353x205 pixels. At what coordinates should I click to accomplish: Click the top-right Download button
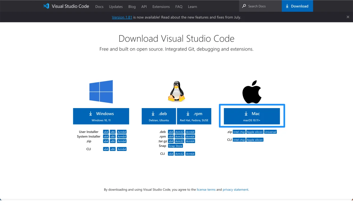[297, 6]
